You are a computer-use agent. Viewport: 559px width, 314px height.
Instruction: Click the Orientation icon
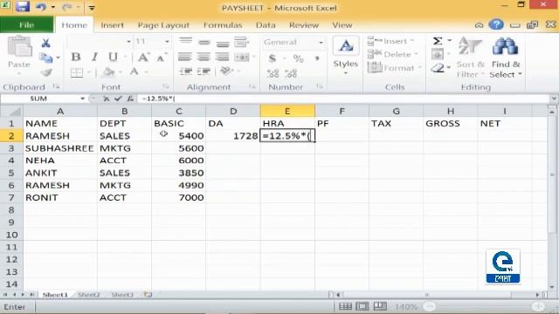pyautogui.click(x=226, y=72)
